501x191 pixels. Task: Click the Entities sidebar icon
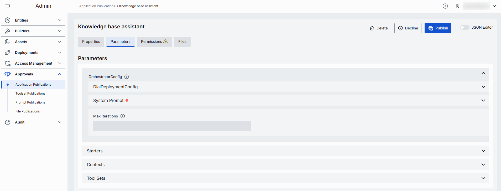click(x=8, y=20)
